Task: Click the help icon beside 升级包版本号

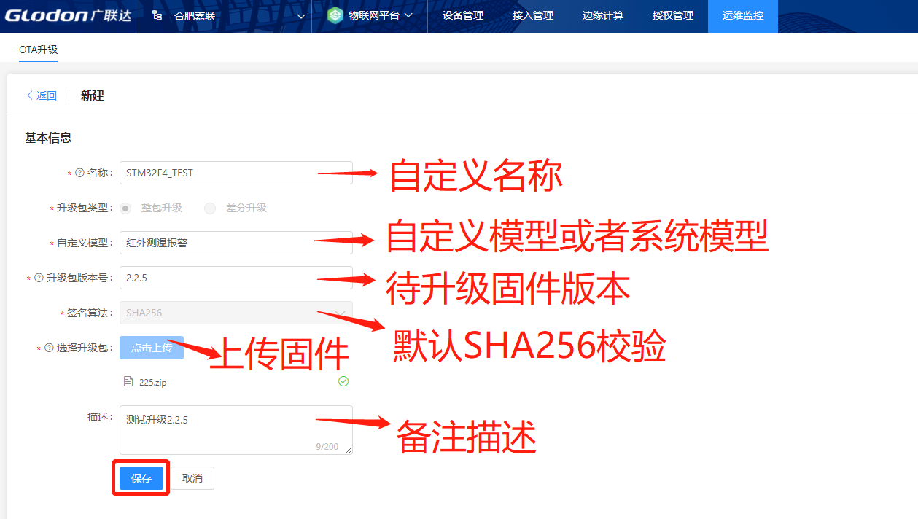Action: tap(39, 278)
